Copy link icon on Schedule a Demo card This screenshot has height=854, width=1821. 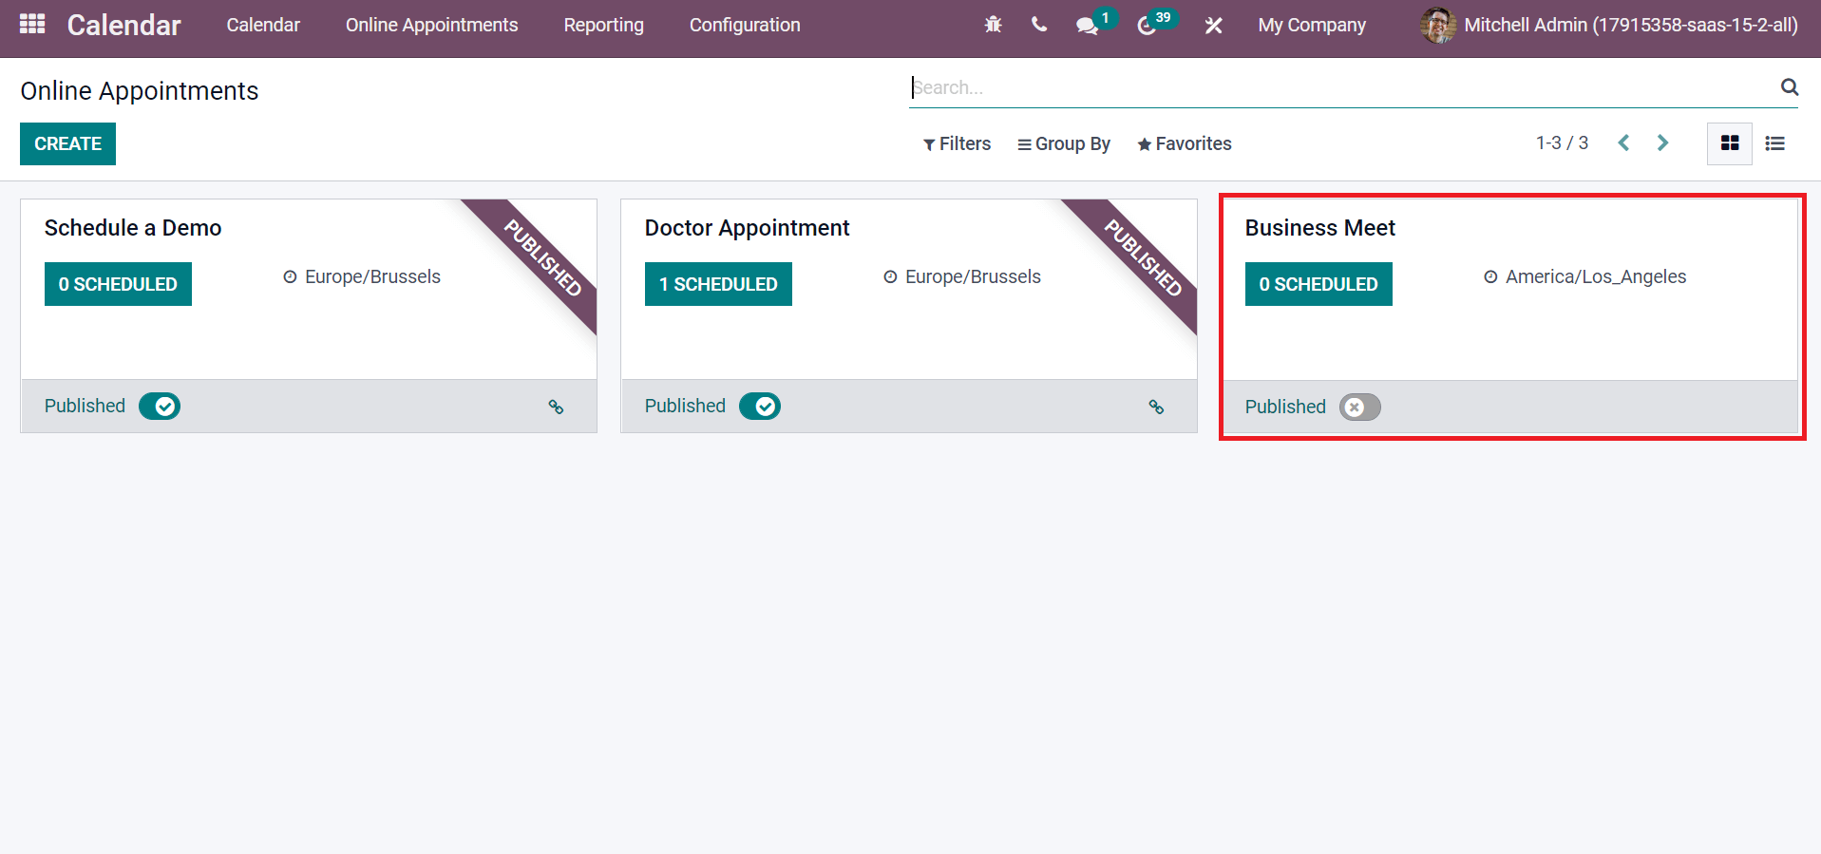click(556, 407)
